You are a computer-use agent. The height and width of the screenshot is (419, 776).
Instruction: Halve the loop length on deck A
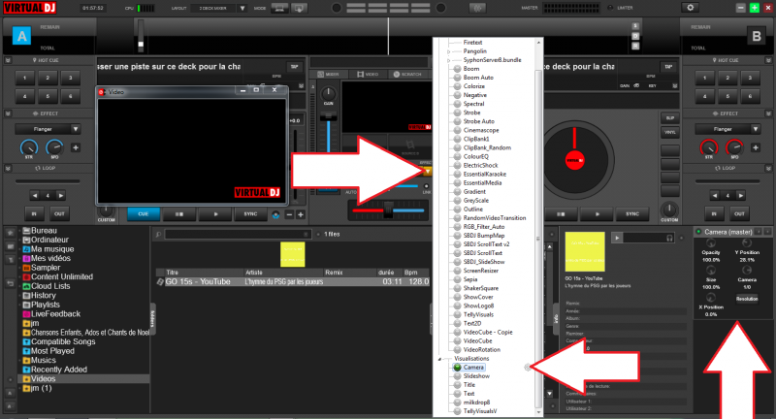35,195
